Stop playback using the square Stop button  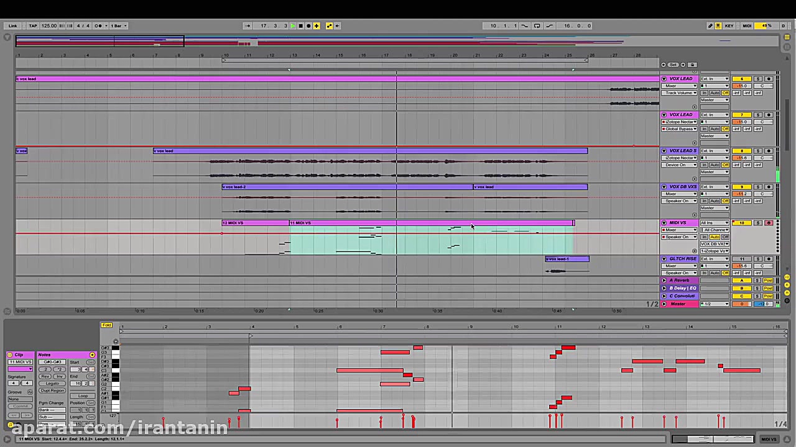(301, 25)
